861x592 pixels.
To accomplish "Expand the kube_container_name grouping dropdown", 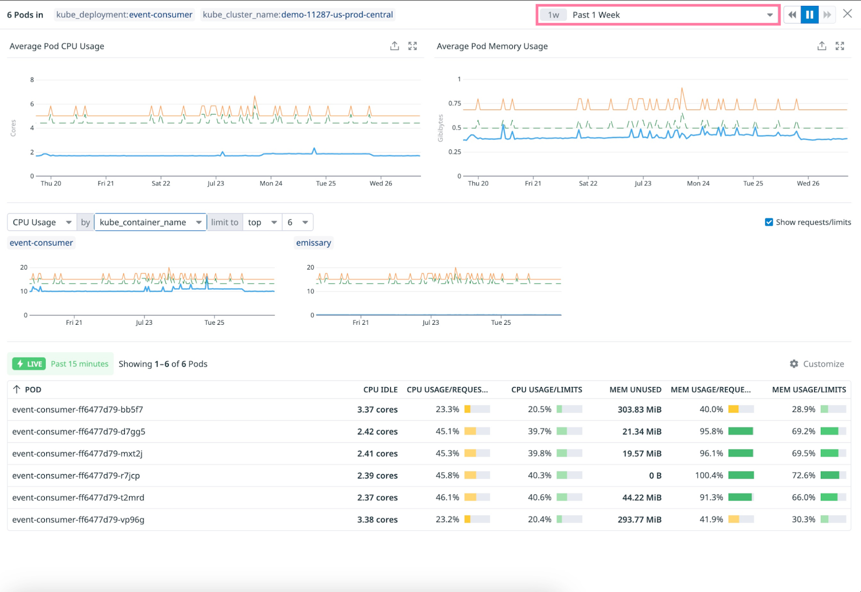I will (x=150, y=222).
